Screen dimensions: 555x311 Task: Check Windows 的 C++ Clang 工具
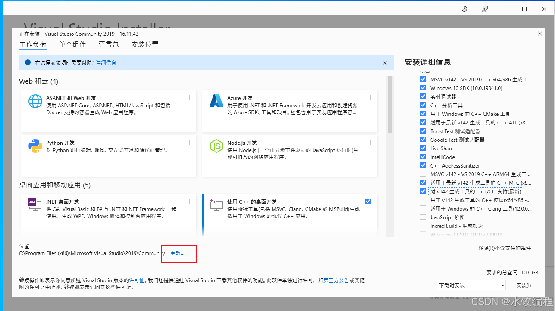tap(423, 208)
